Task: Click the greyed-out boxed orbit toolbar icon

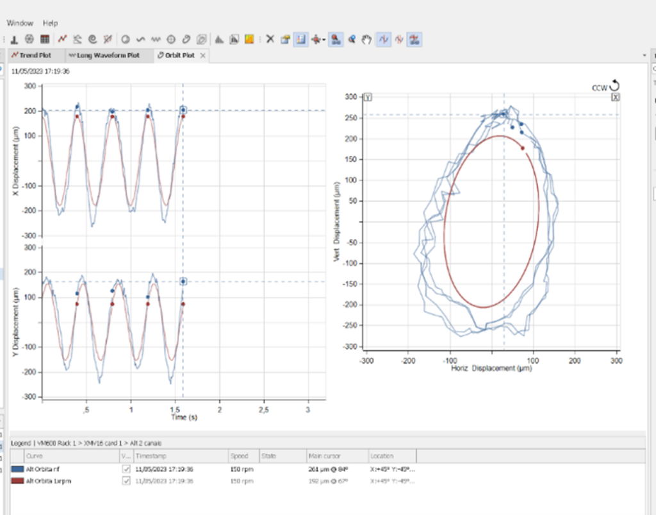Action: tap(202, 39)
